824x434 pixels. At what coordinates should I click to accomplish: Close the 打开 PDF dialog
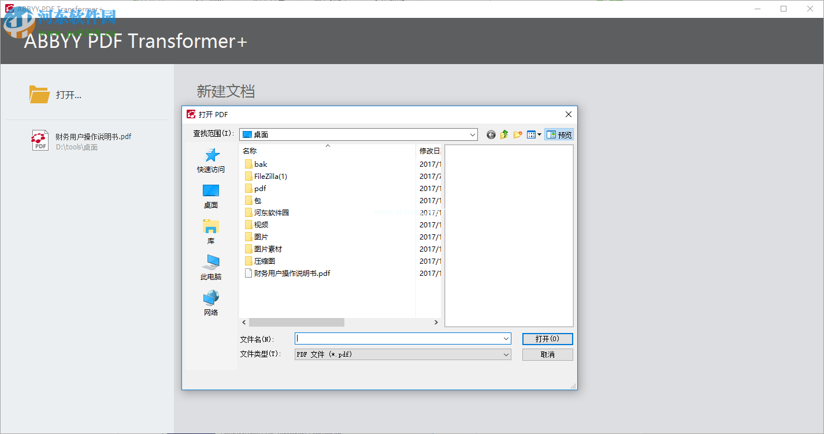click(569, 114)
